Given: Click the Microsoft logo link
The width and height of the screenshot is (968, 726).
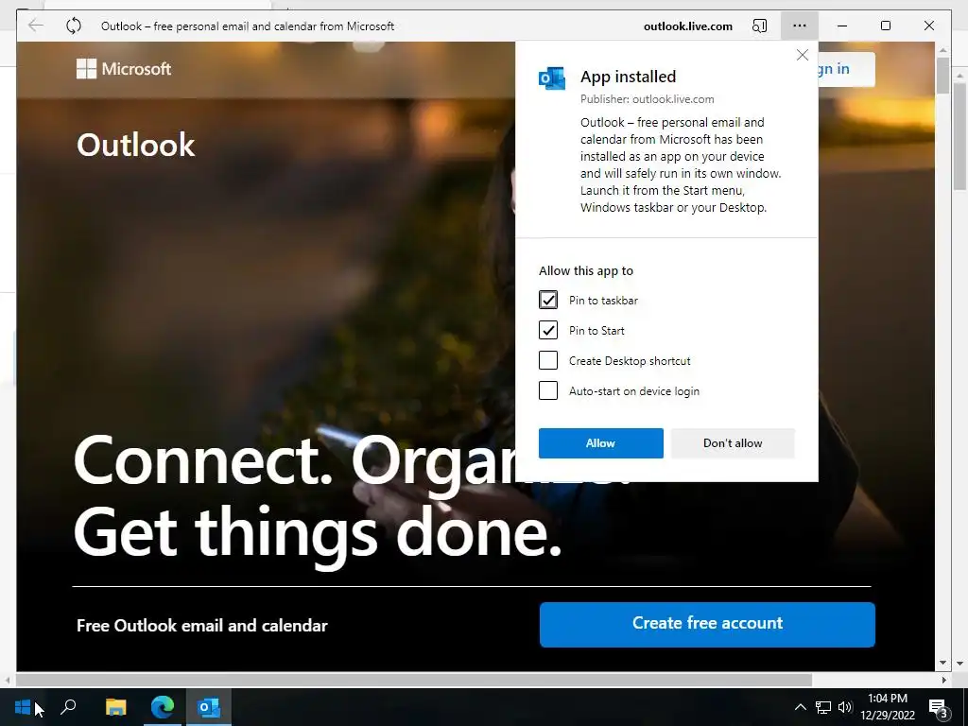Looking at the screenshot, I should (x=124, y=68).
